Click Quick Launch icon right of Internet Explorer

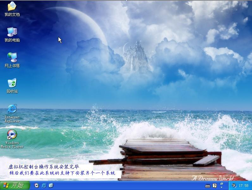coord(51,186)
